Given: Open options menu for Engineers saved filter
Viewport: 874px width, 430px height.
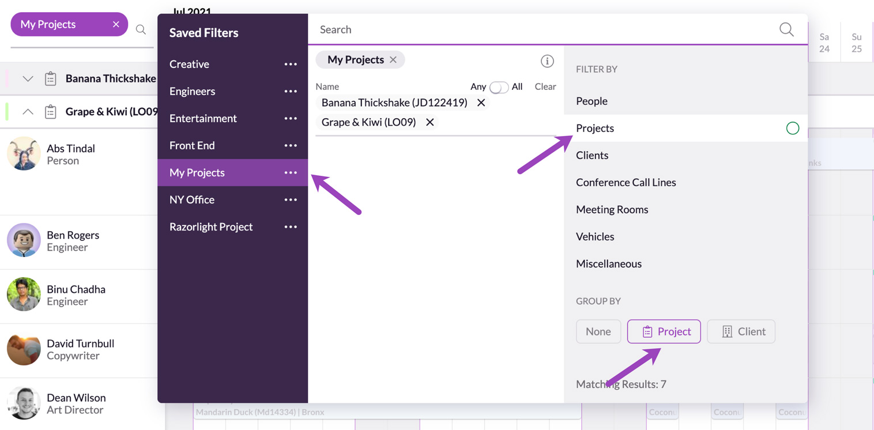Looking at the screenshot, I should (x=291, y=91).
